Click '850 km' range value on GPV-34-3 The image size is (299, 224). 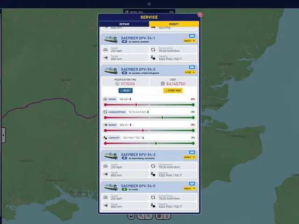116,175
